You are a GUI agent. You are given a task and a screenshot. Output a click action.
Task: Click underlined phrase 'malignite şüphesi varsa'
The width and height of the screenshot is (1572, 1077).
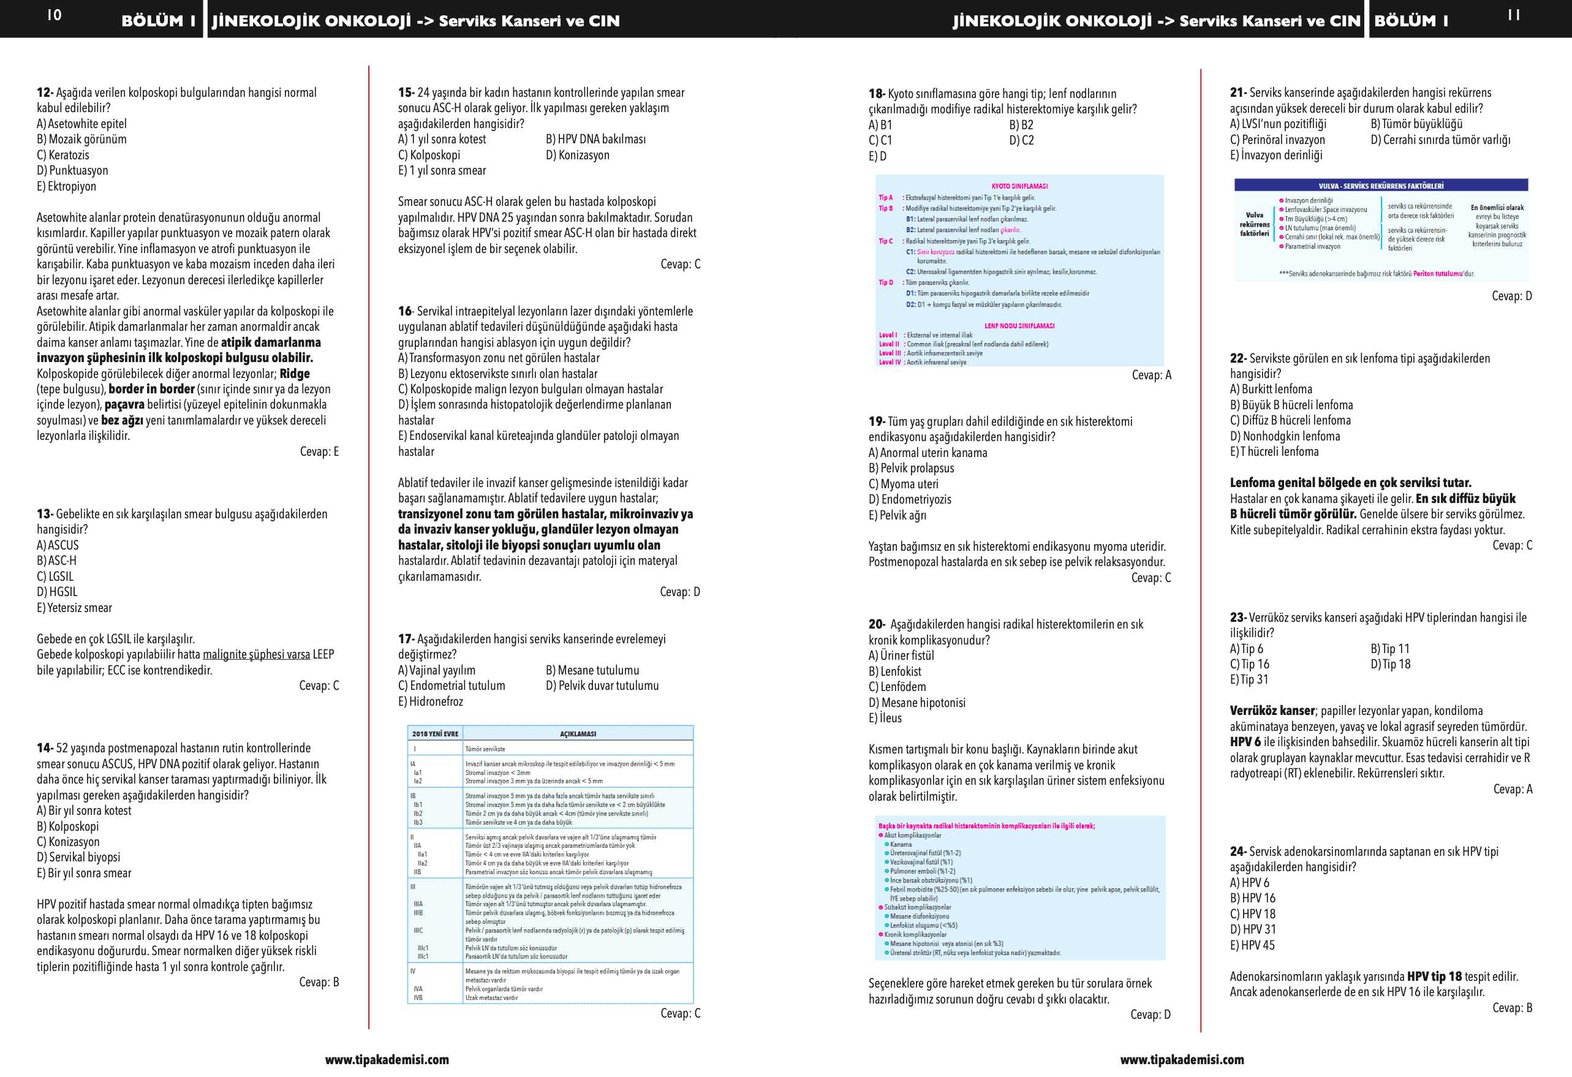click(x=256, y=654)
